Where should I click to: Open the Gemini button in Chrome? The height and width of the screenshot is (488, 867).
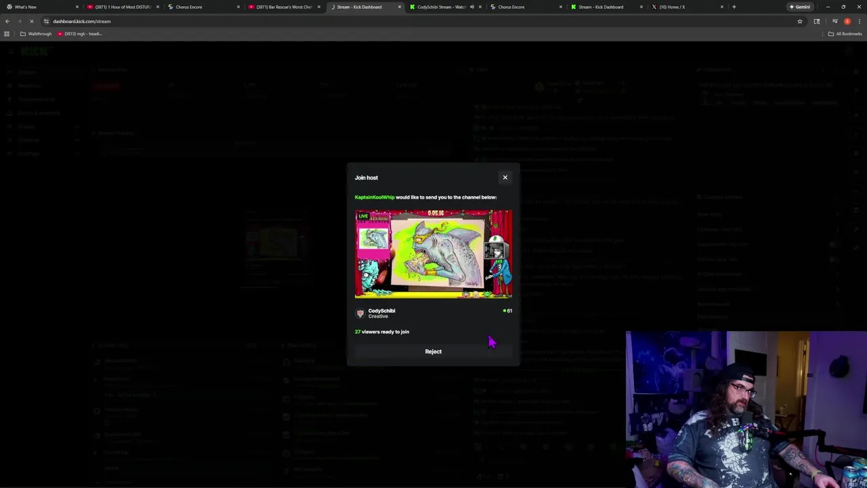tap(800, 7)
